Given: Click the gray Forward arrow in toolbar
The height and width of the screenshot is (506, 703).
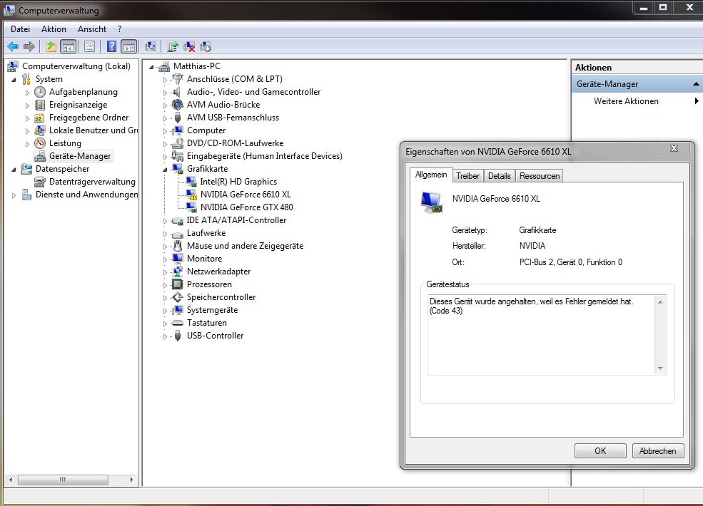Looking at the screenshot, I should (x=29, y=46).
